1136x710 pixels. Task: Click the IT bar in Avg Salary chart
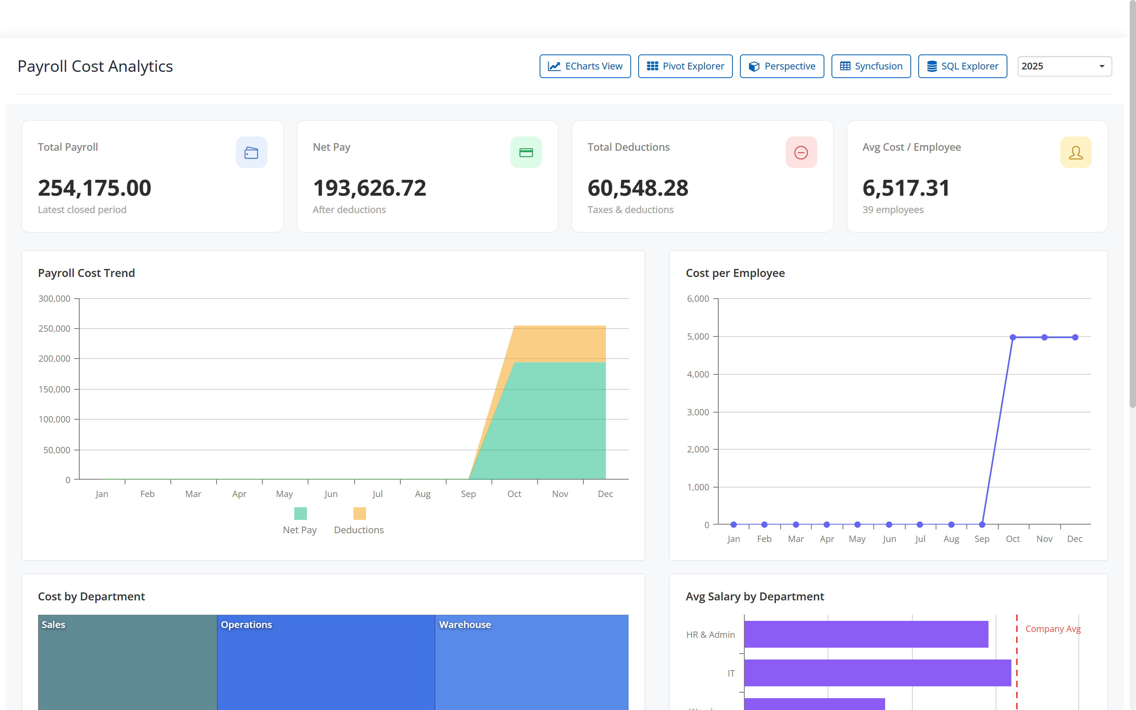pos(877,673)
